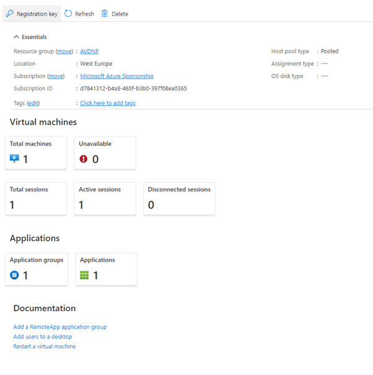Click the green Applications grid icon
Viewport: 373px width, 375px height.
click(84, 275)
